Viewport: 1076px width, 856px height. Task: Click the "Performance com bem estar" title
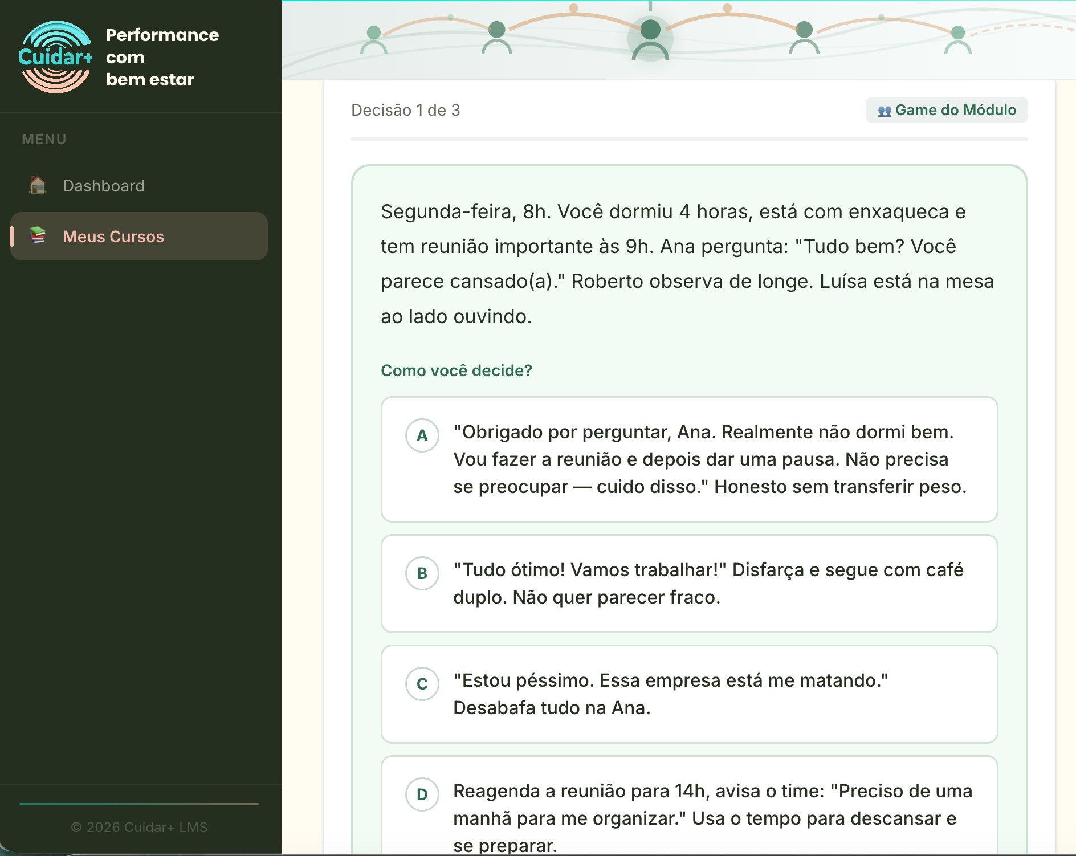[162, 57]
